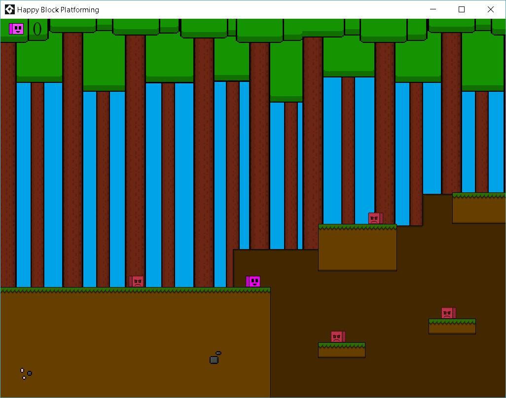Click the magenta happy player block on the grass

pyautogui.click(x=253, y=282)
